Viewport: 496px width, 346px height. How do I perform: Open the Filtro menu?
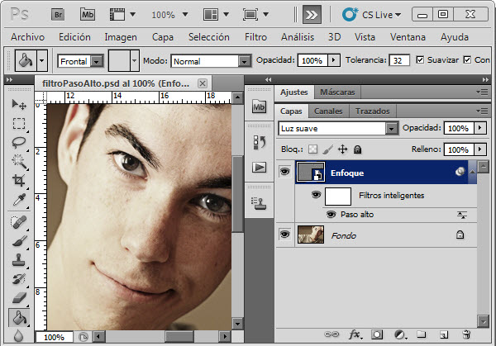255,37
